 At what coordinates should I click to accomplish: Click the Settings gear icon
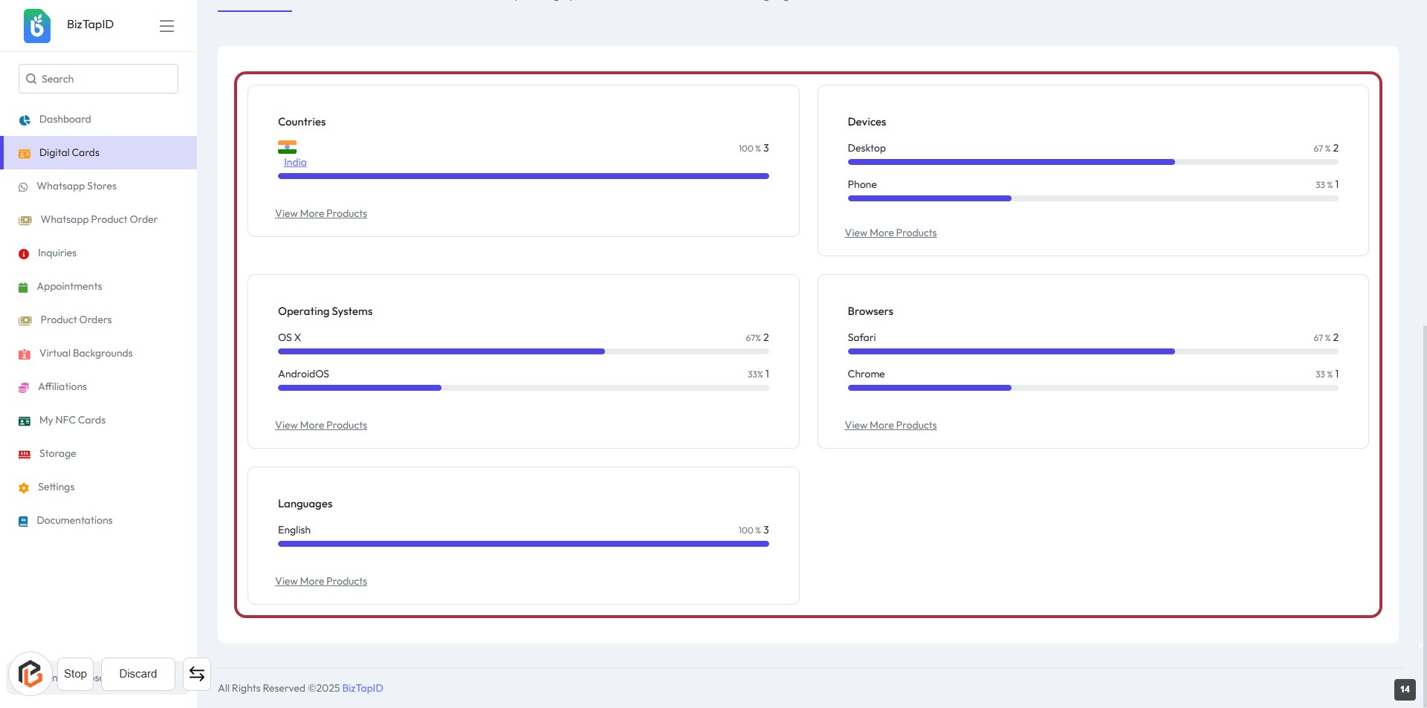coord(24,488)
